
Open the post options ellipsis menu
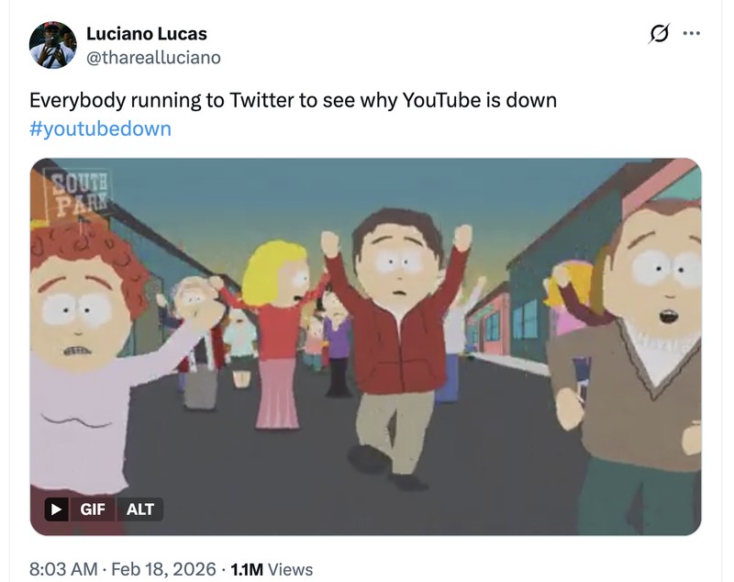(693, 33)
